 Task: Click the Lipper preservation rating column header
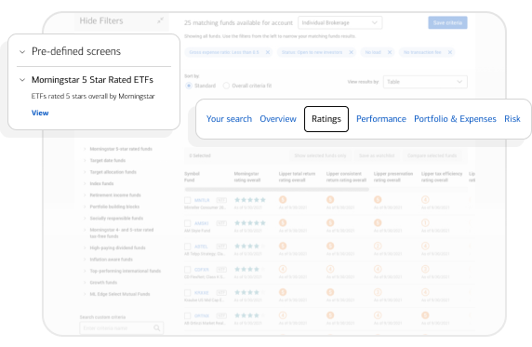[x=393, y=177]
